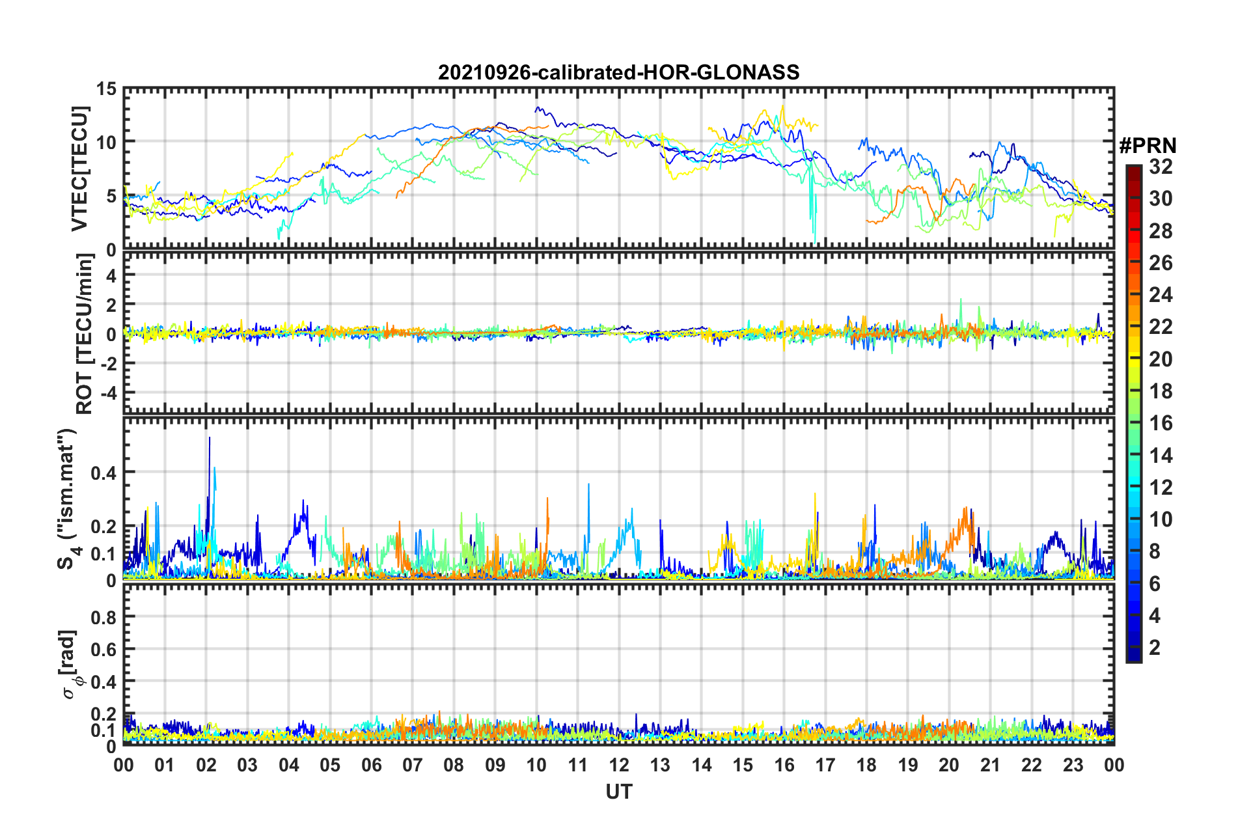Click the UT x-axis label
1238x828 pixels.
(x=618, y=792)
